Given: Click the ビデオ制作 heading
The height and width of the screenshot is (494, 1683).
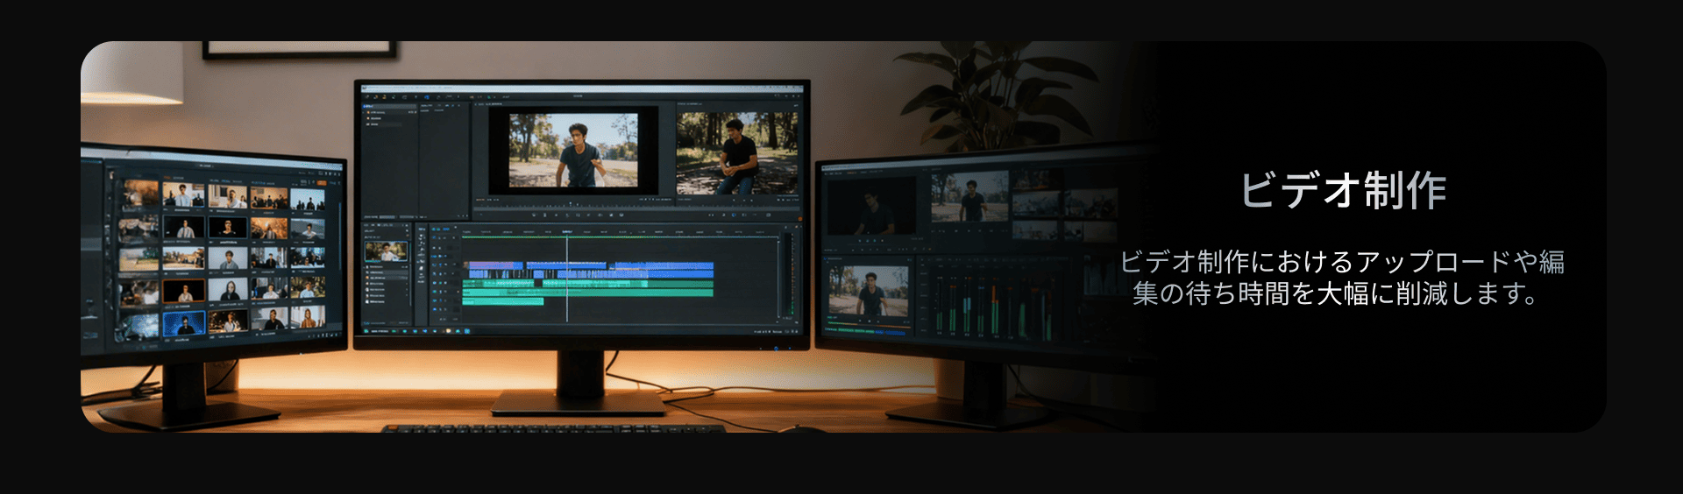Looking at the screenshot, I should click(x=1342, y=190).
